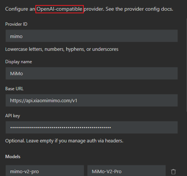Viewport: 187px width, 176px height.
Task: Click the "Lowercase letters, numbers, hyphens, or underscores" hint
Action: (x=62, y=49)
